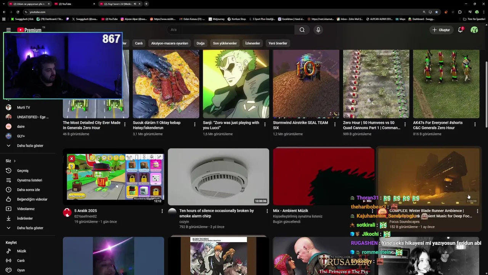Screen dimensions: 488x275
Task: Select the Aksiyon-macera oyunları chip
Action: 170,43
